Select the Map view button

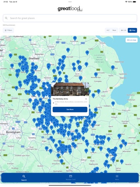(132, 30)
